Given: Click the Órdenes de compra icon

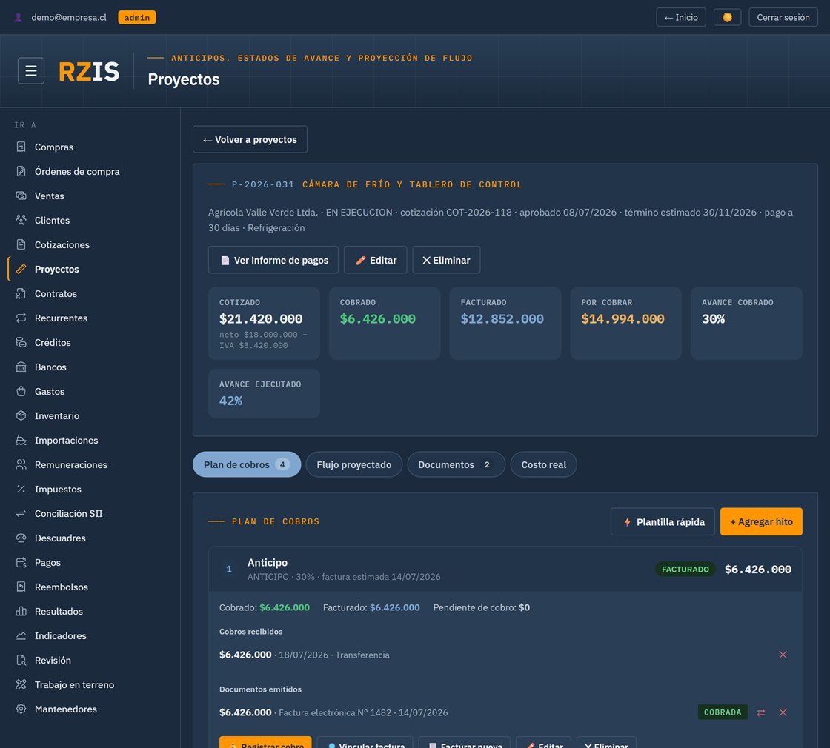Looking at the screenshot, I should [21, 171].
